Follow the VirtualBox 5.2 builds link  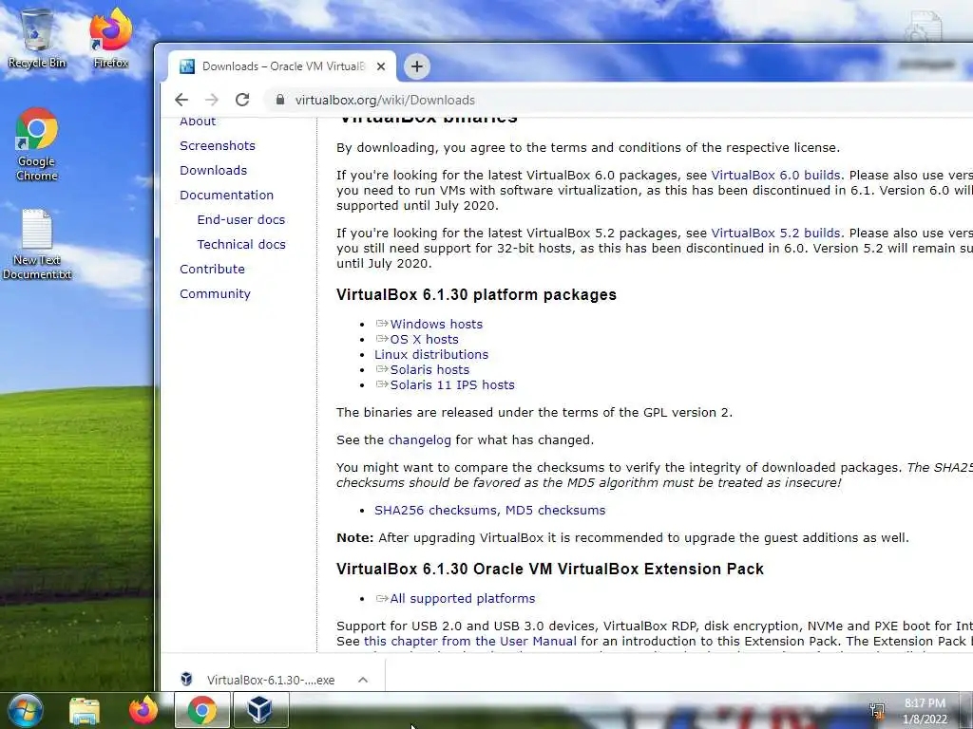[775, 234]
